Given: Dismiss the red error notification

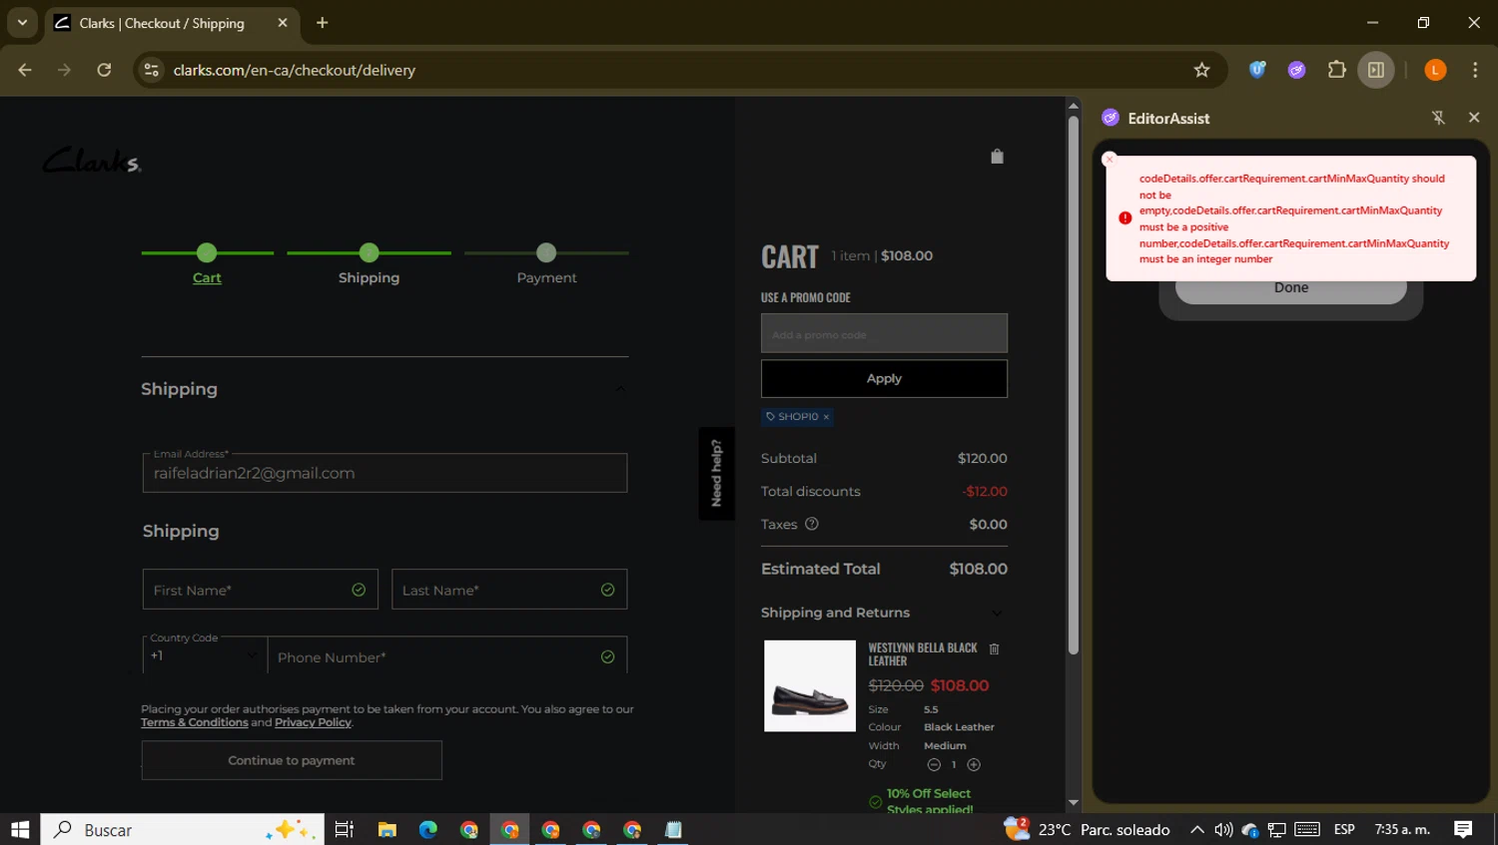Looking at the screenshot, I should 1109,160.
